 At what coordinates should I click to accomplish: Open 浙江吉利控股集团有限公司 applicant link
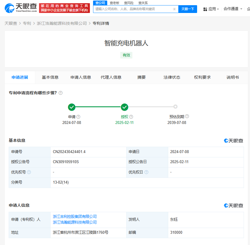tap(75, 216)
